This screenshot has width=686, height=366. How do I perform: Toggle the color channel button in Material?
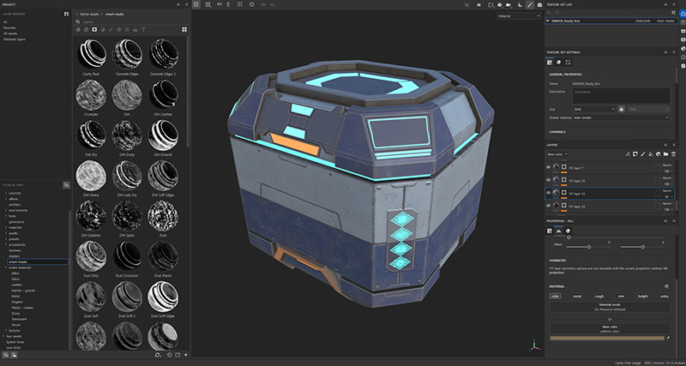click(x=555, y=296)
